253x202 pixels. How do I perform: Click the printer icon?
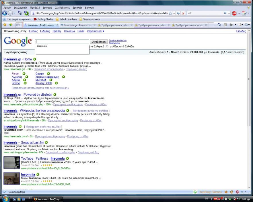tap(231, 25)
